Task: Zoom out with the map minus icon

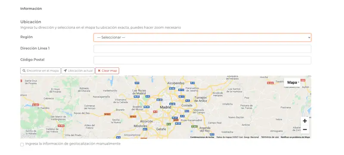Action: pos(305,130)
